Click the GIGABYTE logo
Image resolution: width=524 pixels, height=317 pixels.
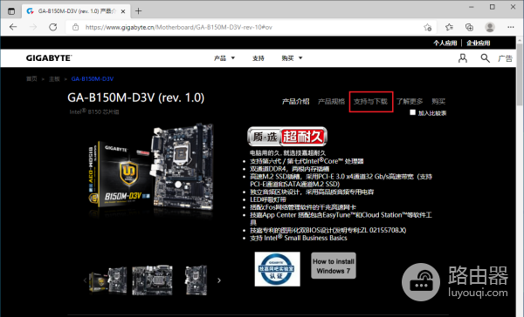(x=49, y=58)
